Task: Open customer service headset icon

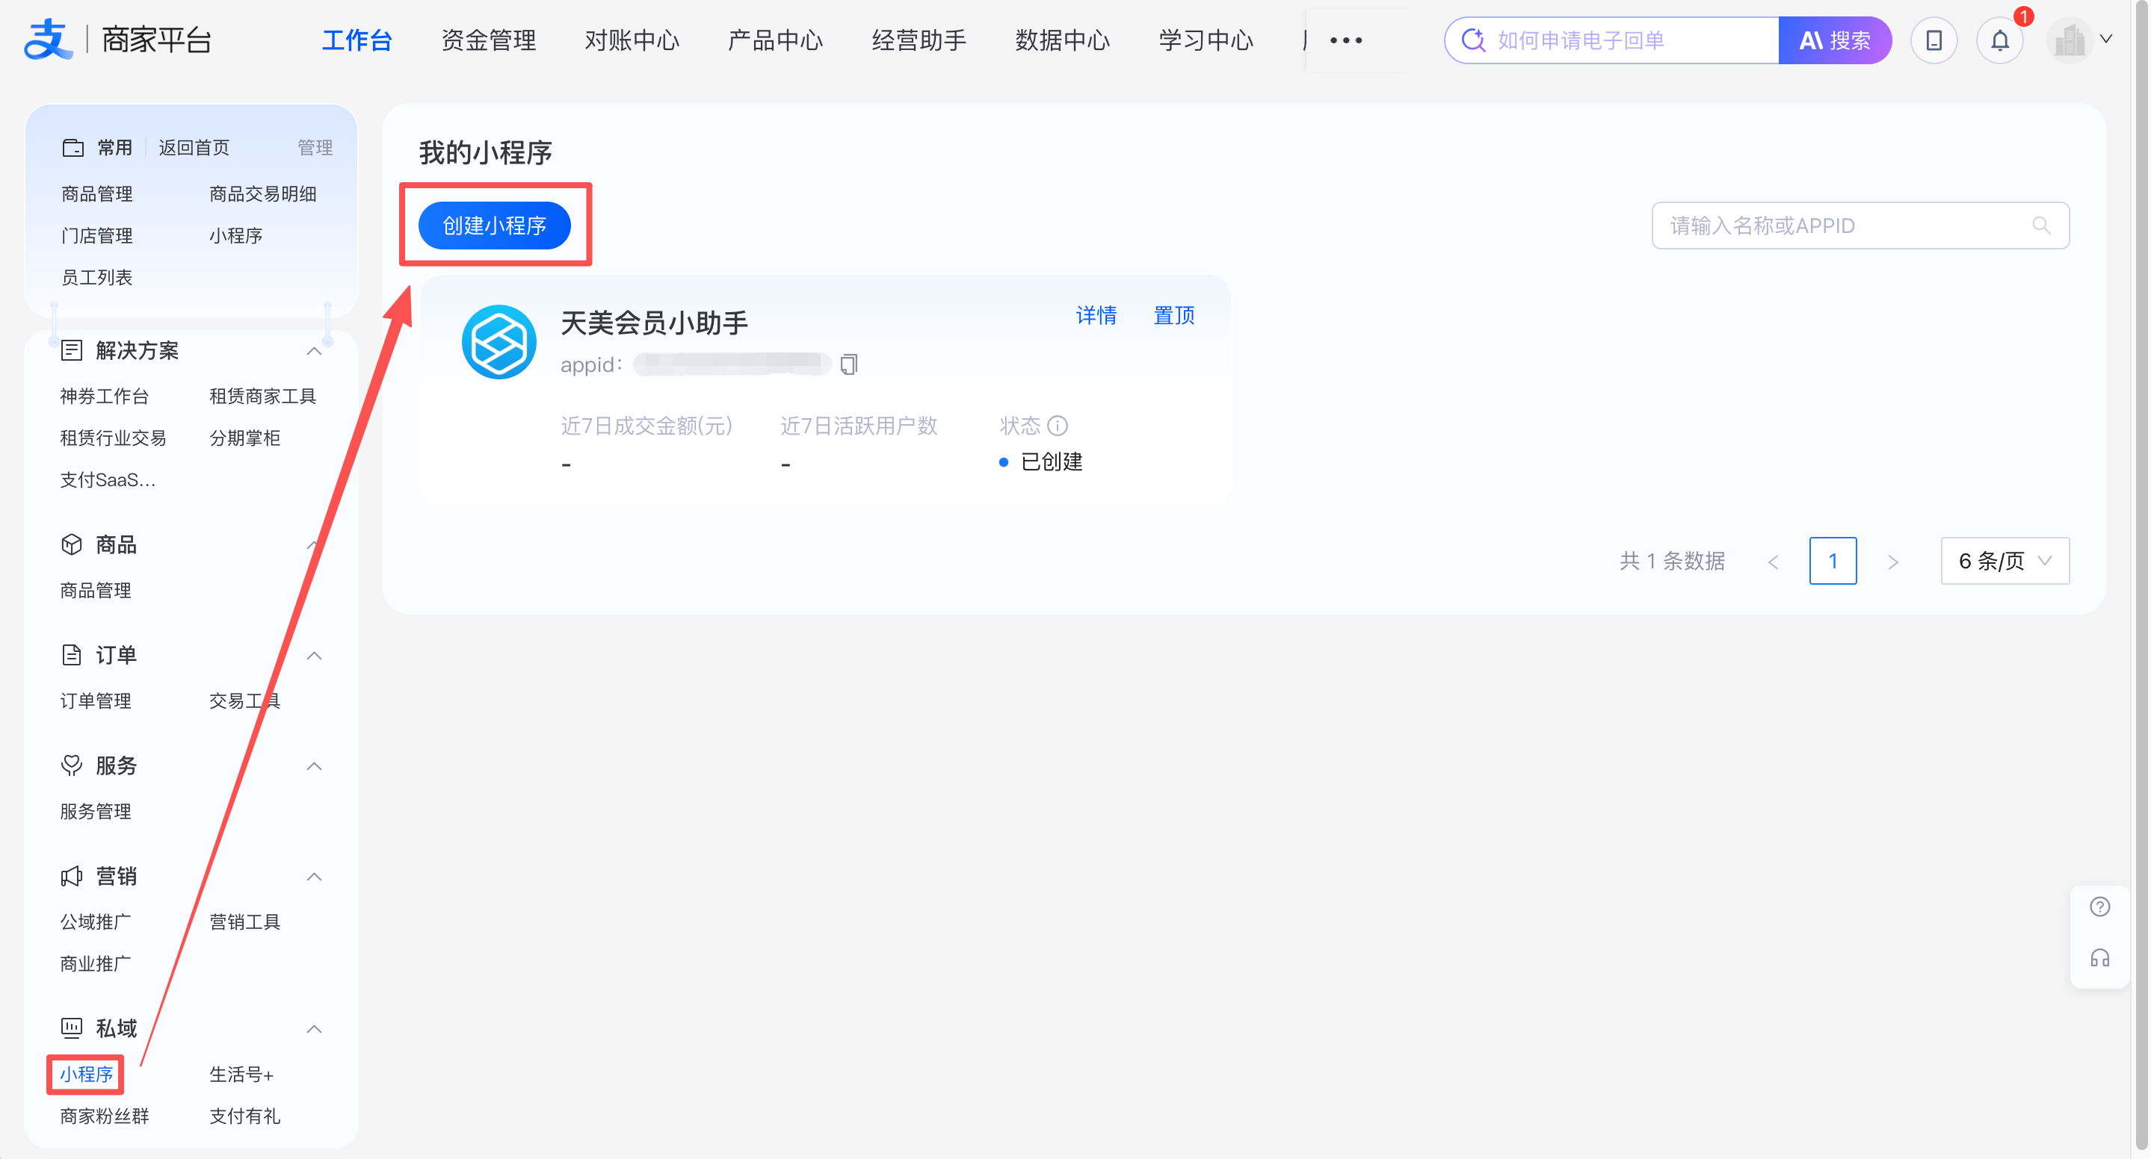Action: coord(2100,957)
